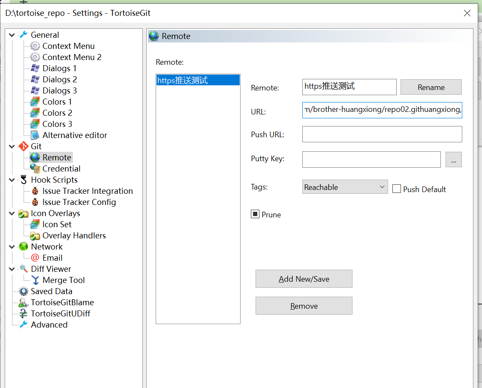The width and height of the screenshot is (482, 388).
Task: Click the Putty Key input field
Action: point(371,159)
